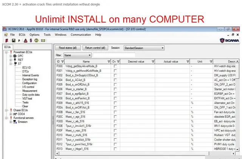Click the RET icon in ECU tree
The width and height of the screenshot is (242, 159).
coord(15,60)
